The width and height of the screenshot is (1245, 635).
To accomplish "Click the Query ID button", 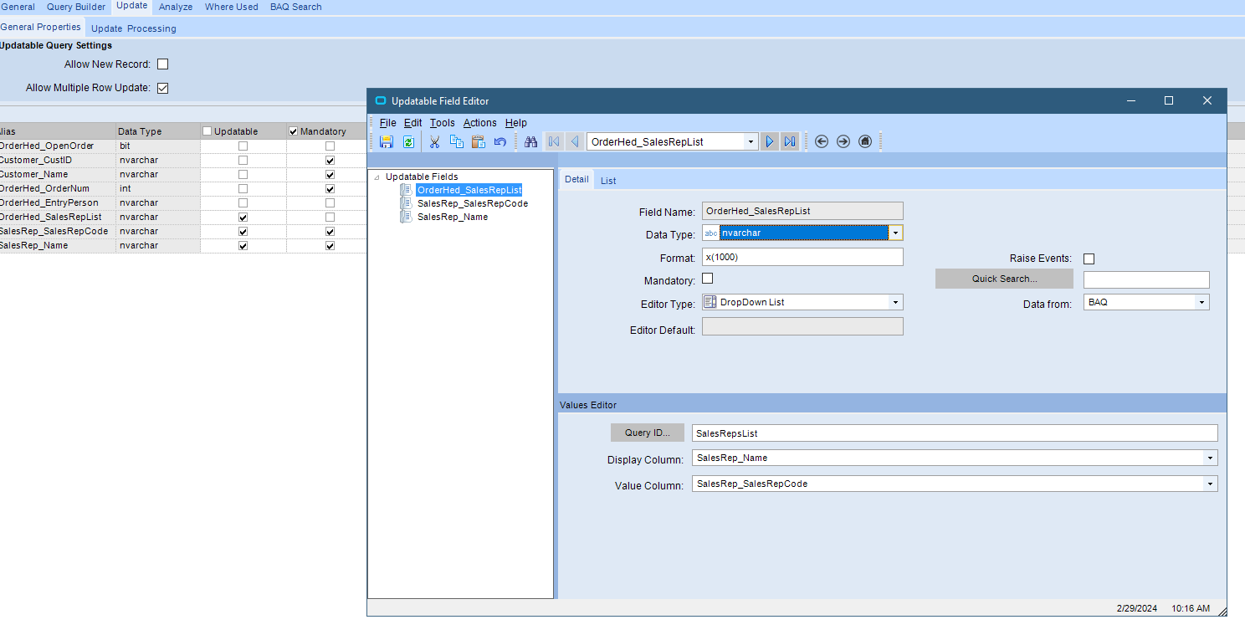I will click(648, 433).
